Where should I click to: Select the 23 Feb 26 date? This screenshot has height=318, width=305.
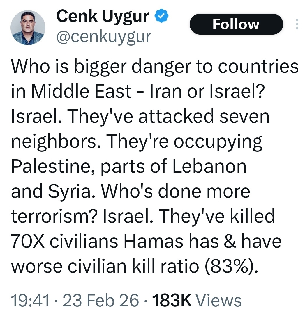[101, 300]
